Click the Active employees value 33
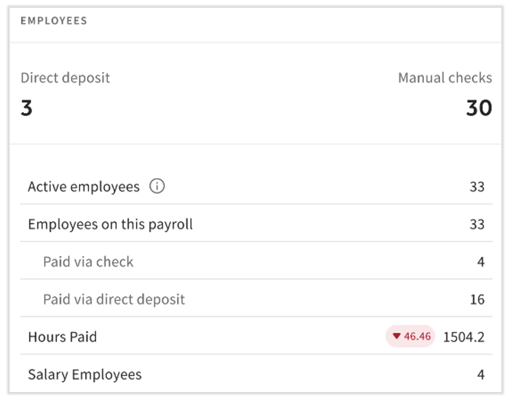The height and width of the screenshot is (401, 511). 477,187
